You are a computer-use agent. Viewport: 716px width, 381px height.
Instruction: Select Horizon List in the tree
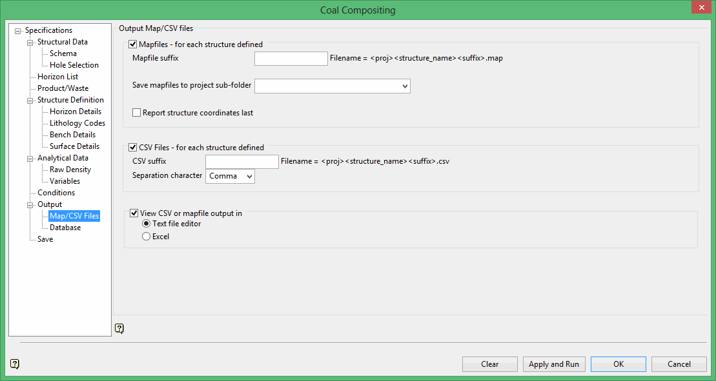57,77
